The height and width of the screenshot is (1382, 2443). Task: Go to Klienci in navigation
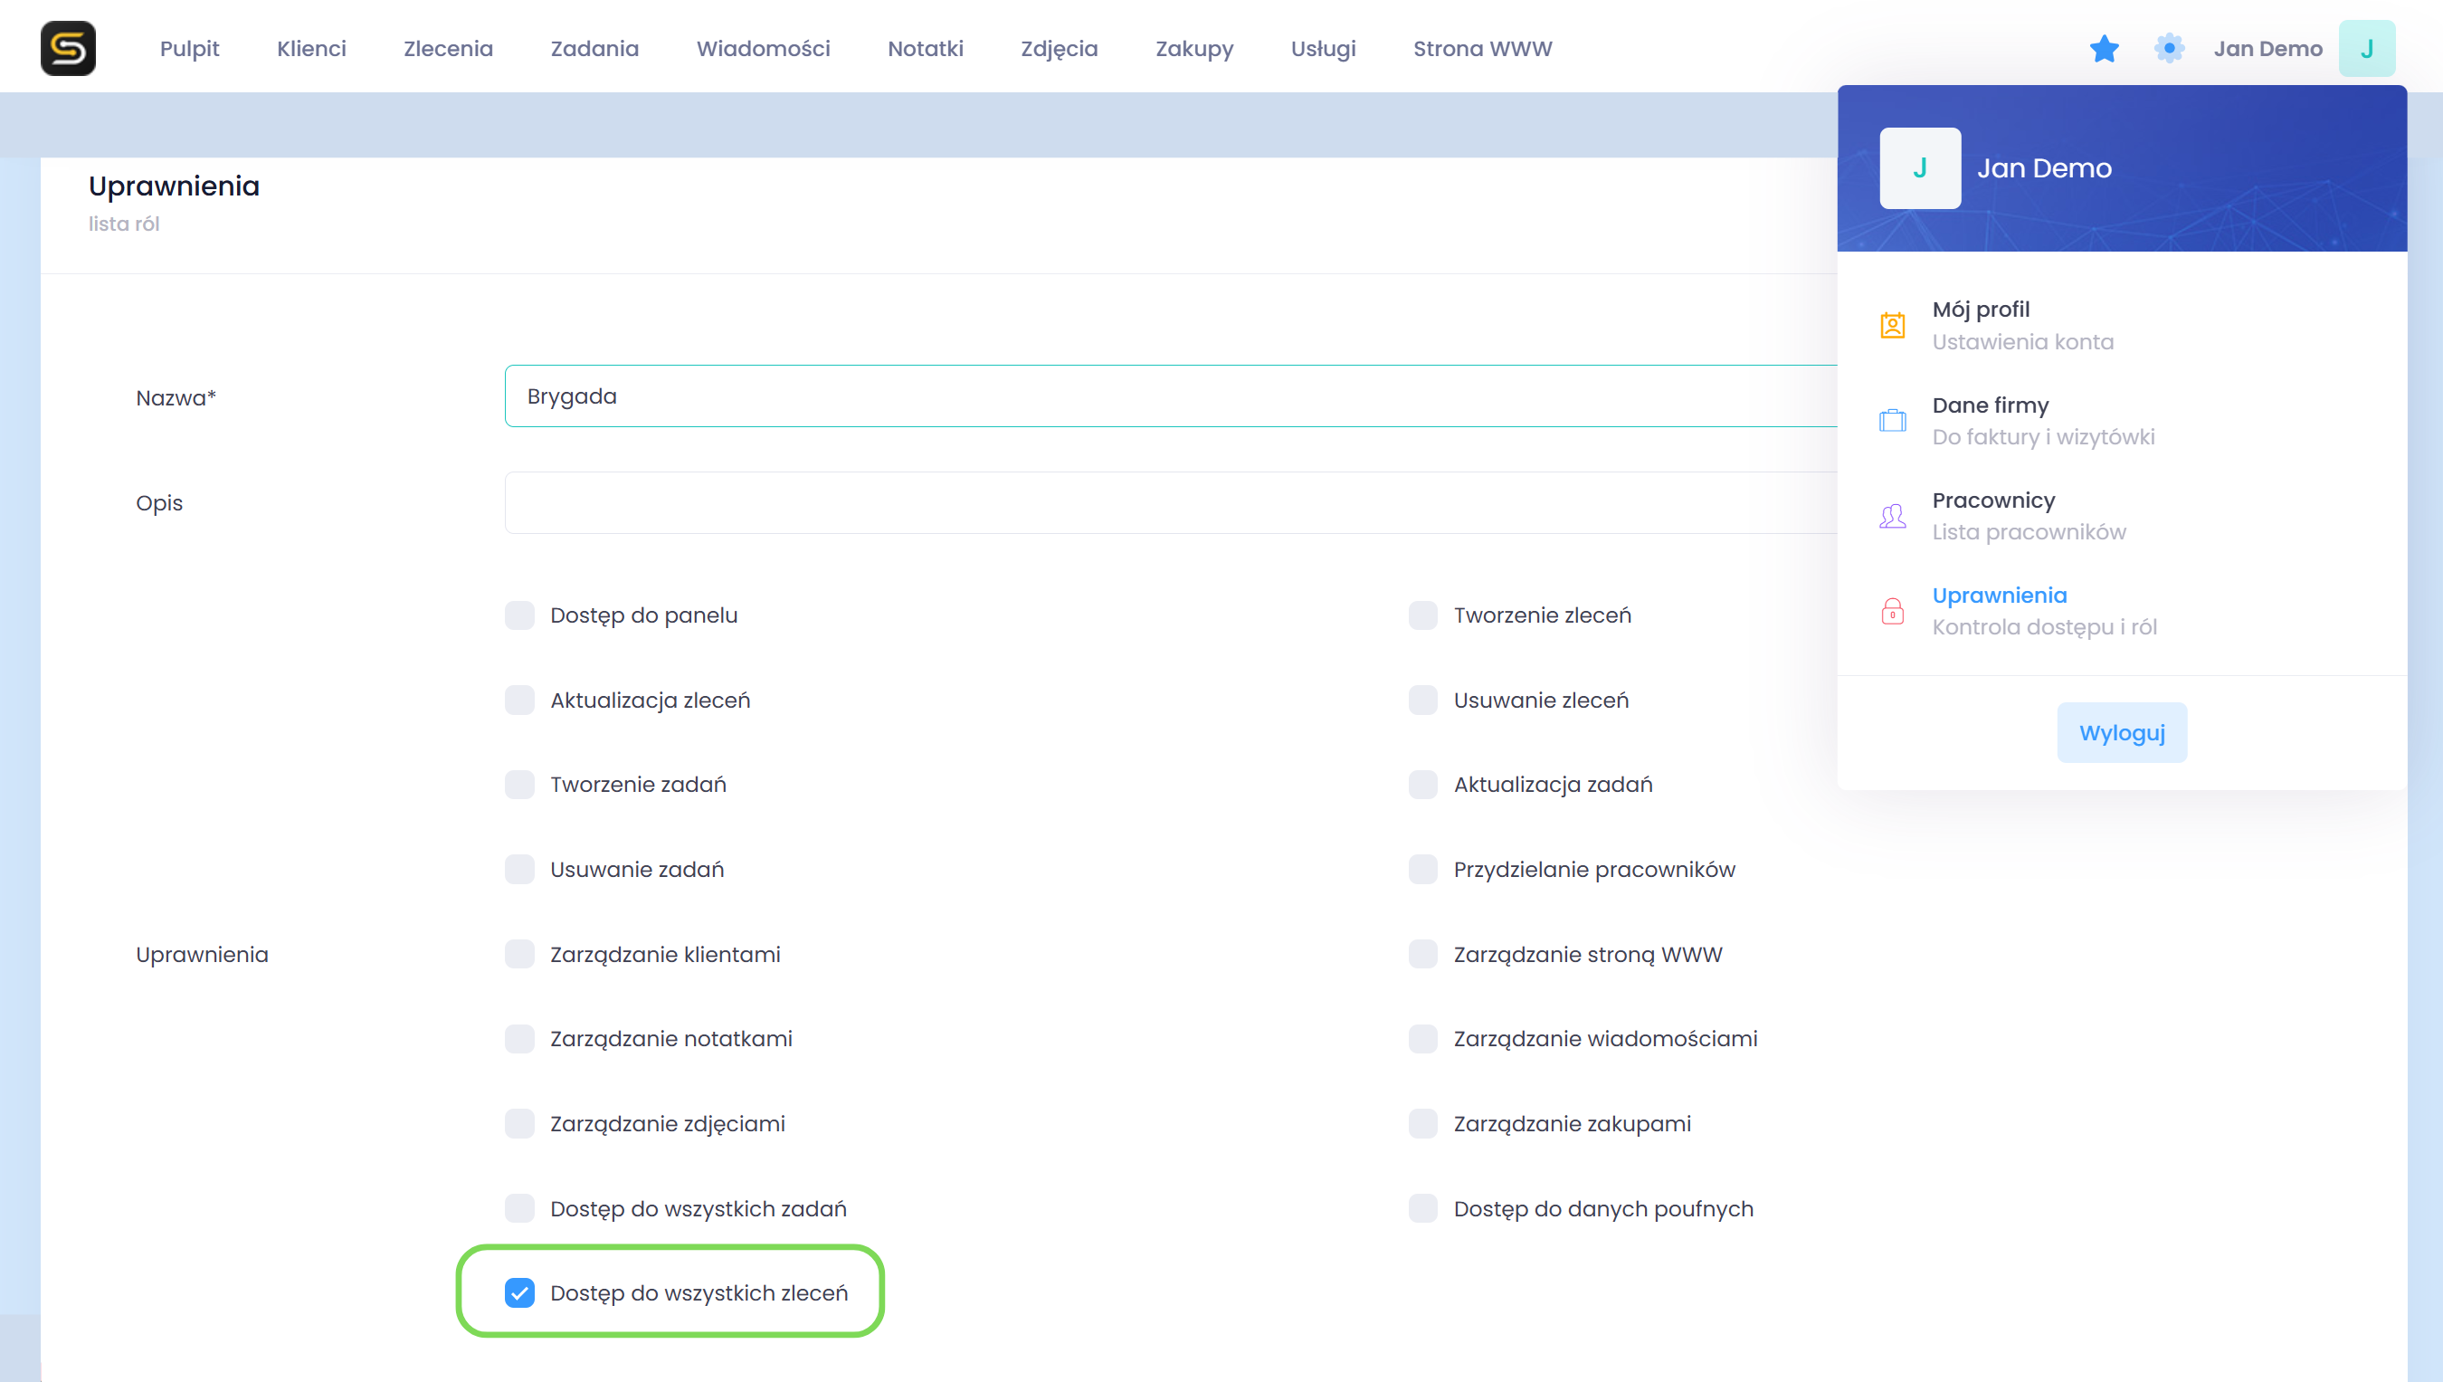coord(311,48)
